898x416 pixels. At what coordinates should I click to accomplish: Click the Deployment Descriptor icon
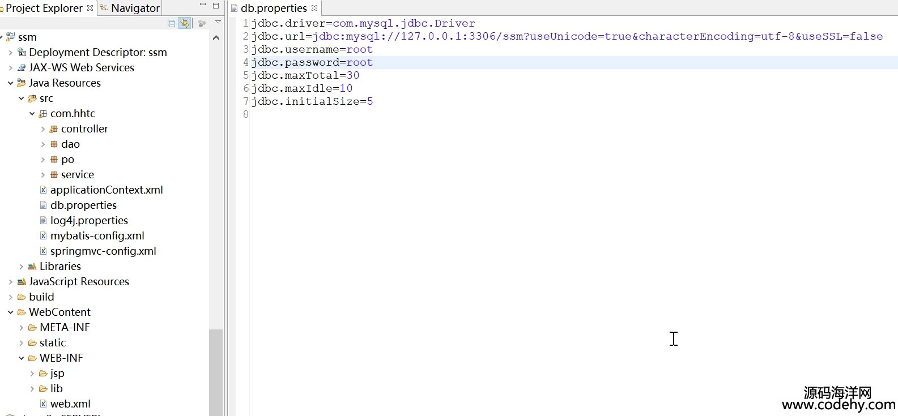click(x=22, y=53)
